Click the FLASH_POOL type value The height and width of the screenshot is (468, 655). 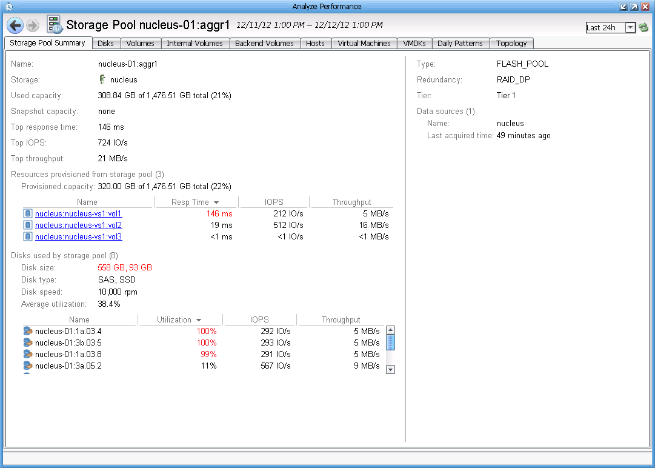click(522, 64)
